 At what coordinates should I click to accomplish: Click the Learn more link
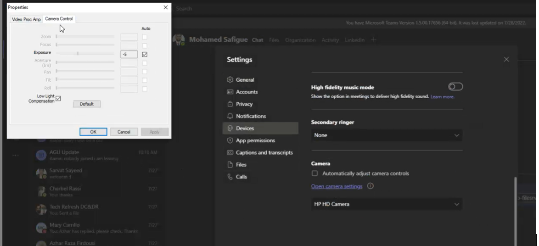point(442,97)
